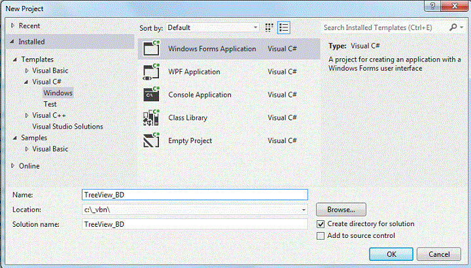
Task: Select the Empty Project template icon
Action: [152, 141]
